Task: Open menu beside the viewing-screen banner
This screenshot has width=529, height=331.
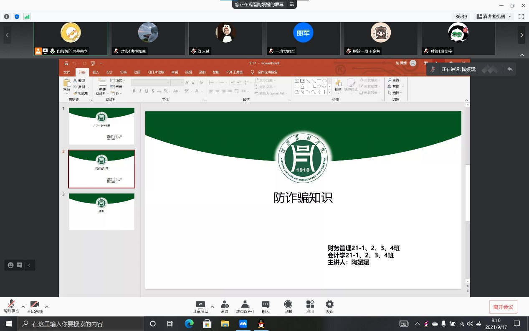Action: pyautogui.click(x=292, y=5)
